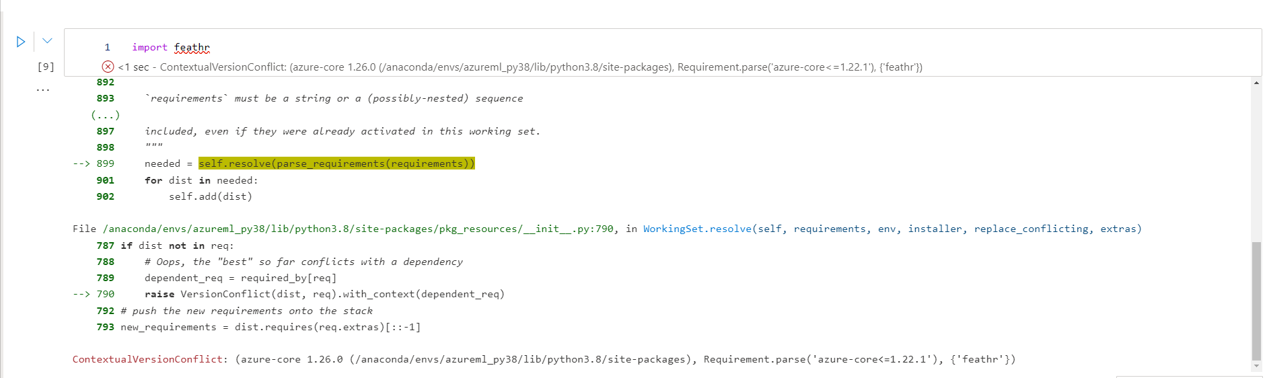Click 'dependent_req = required_by[req]' line 789

click(240, 278)
